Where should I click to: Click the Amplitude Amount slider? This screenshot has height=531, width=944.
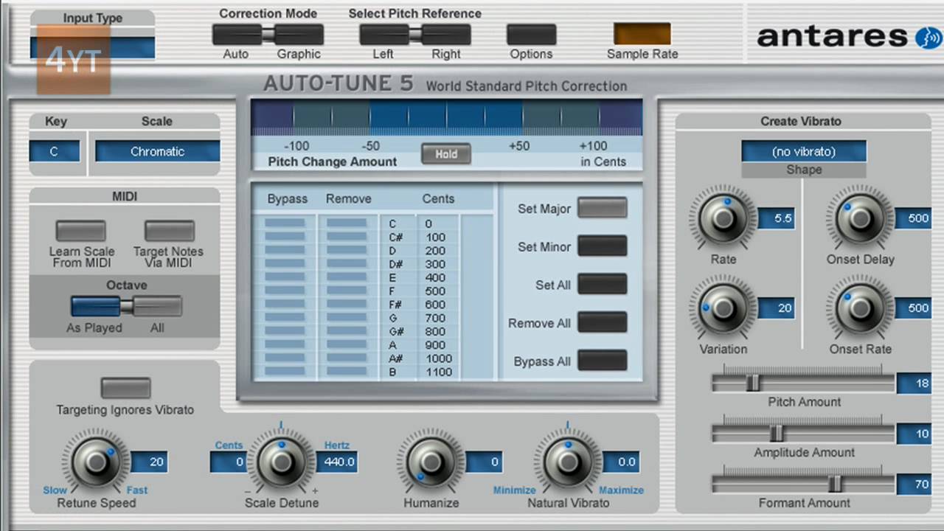pyautogui.click(x=804, y=434)
